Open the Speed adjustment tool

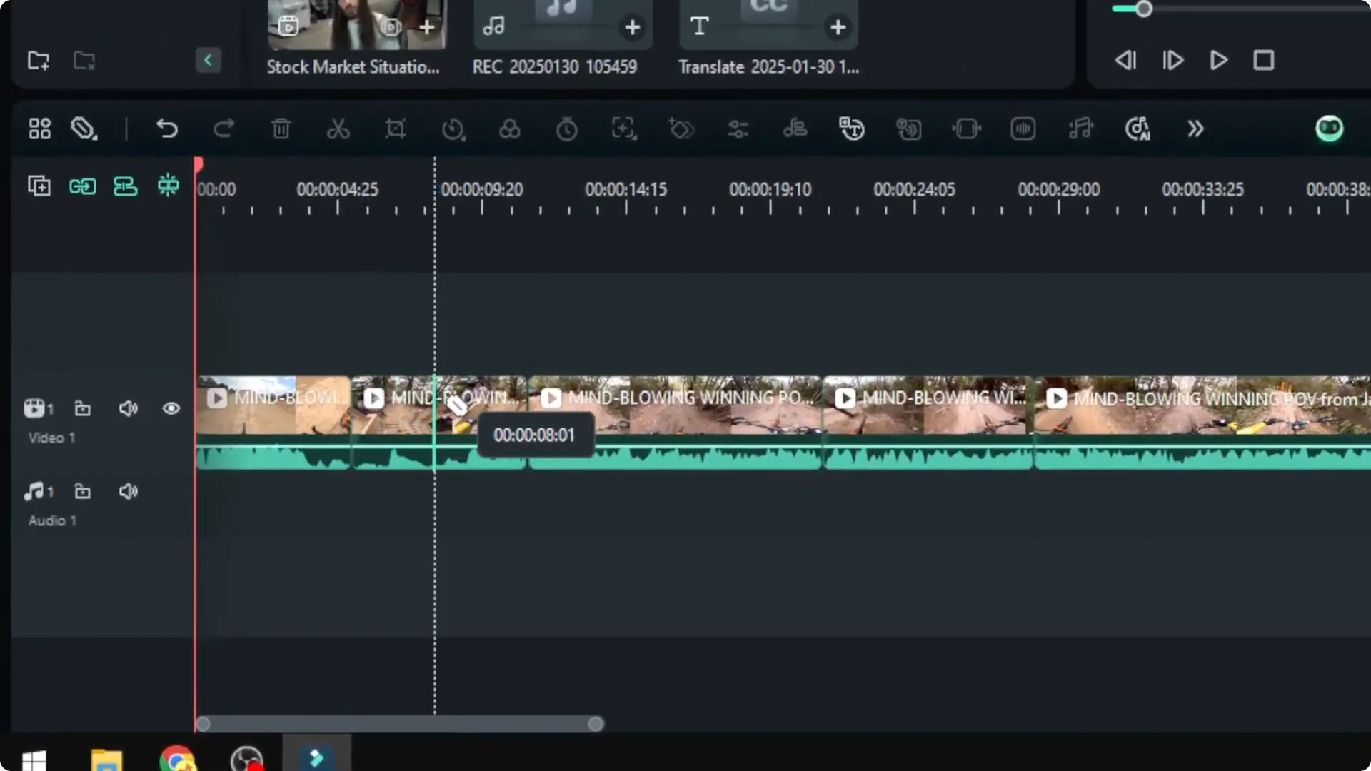(x=454, y=129)
